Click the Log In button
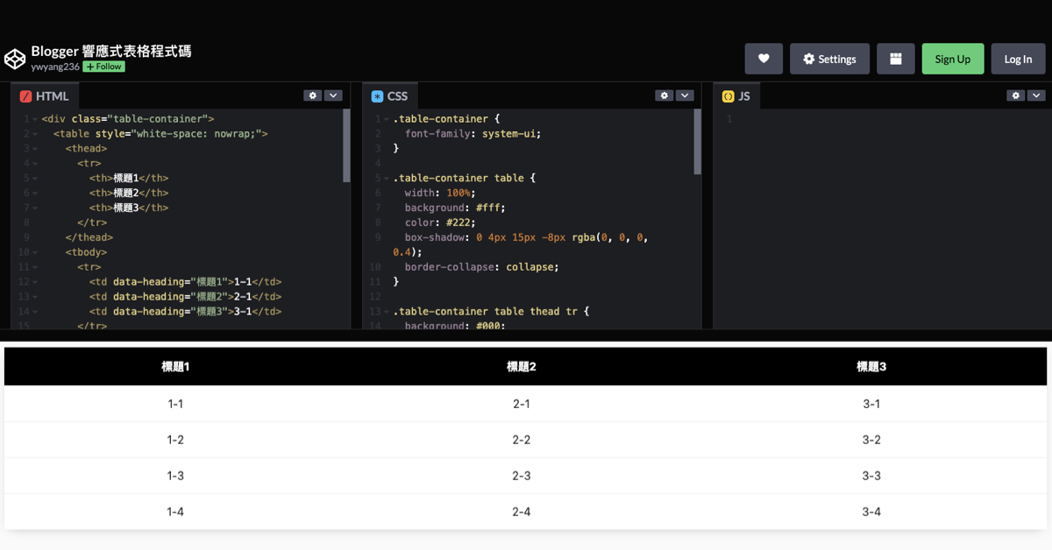Image resolution: width=1052 pixels, height=550 pixels. pyautogui.click(x=1019, y=59)
